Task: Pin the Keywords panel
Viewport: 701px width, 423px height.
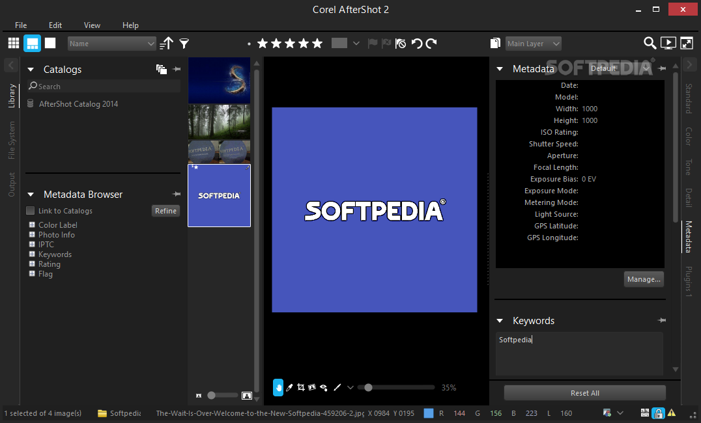Action: [x=662, y=320]
